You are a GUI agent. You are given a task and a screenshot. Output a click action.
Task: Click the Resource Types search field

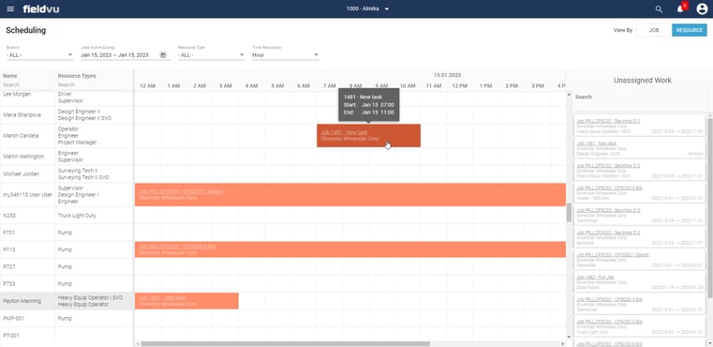click(x=93, y=84)
